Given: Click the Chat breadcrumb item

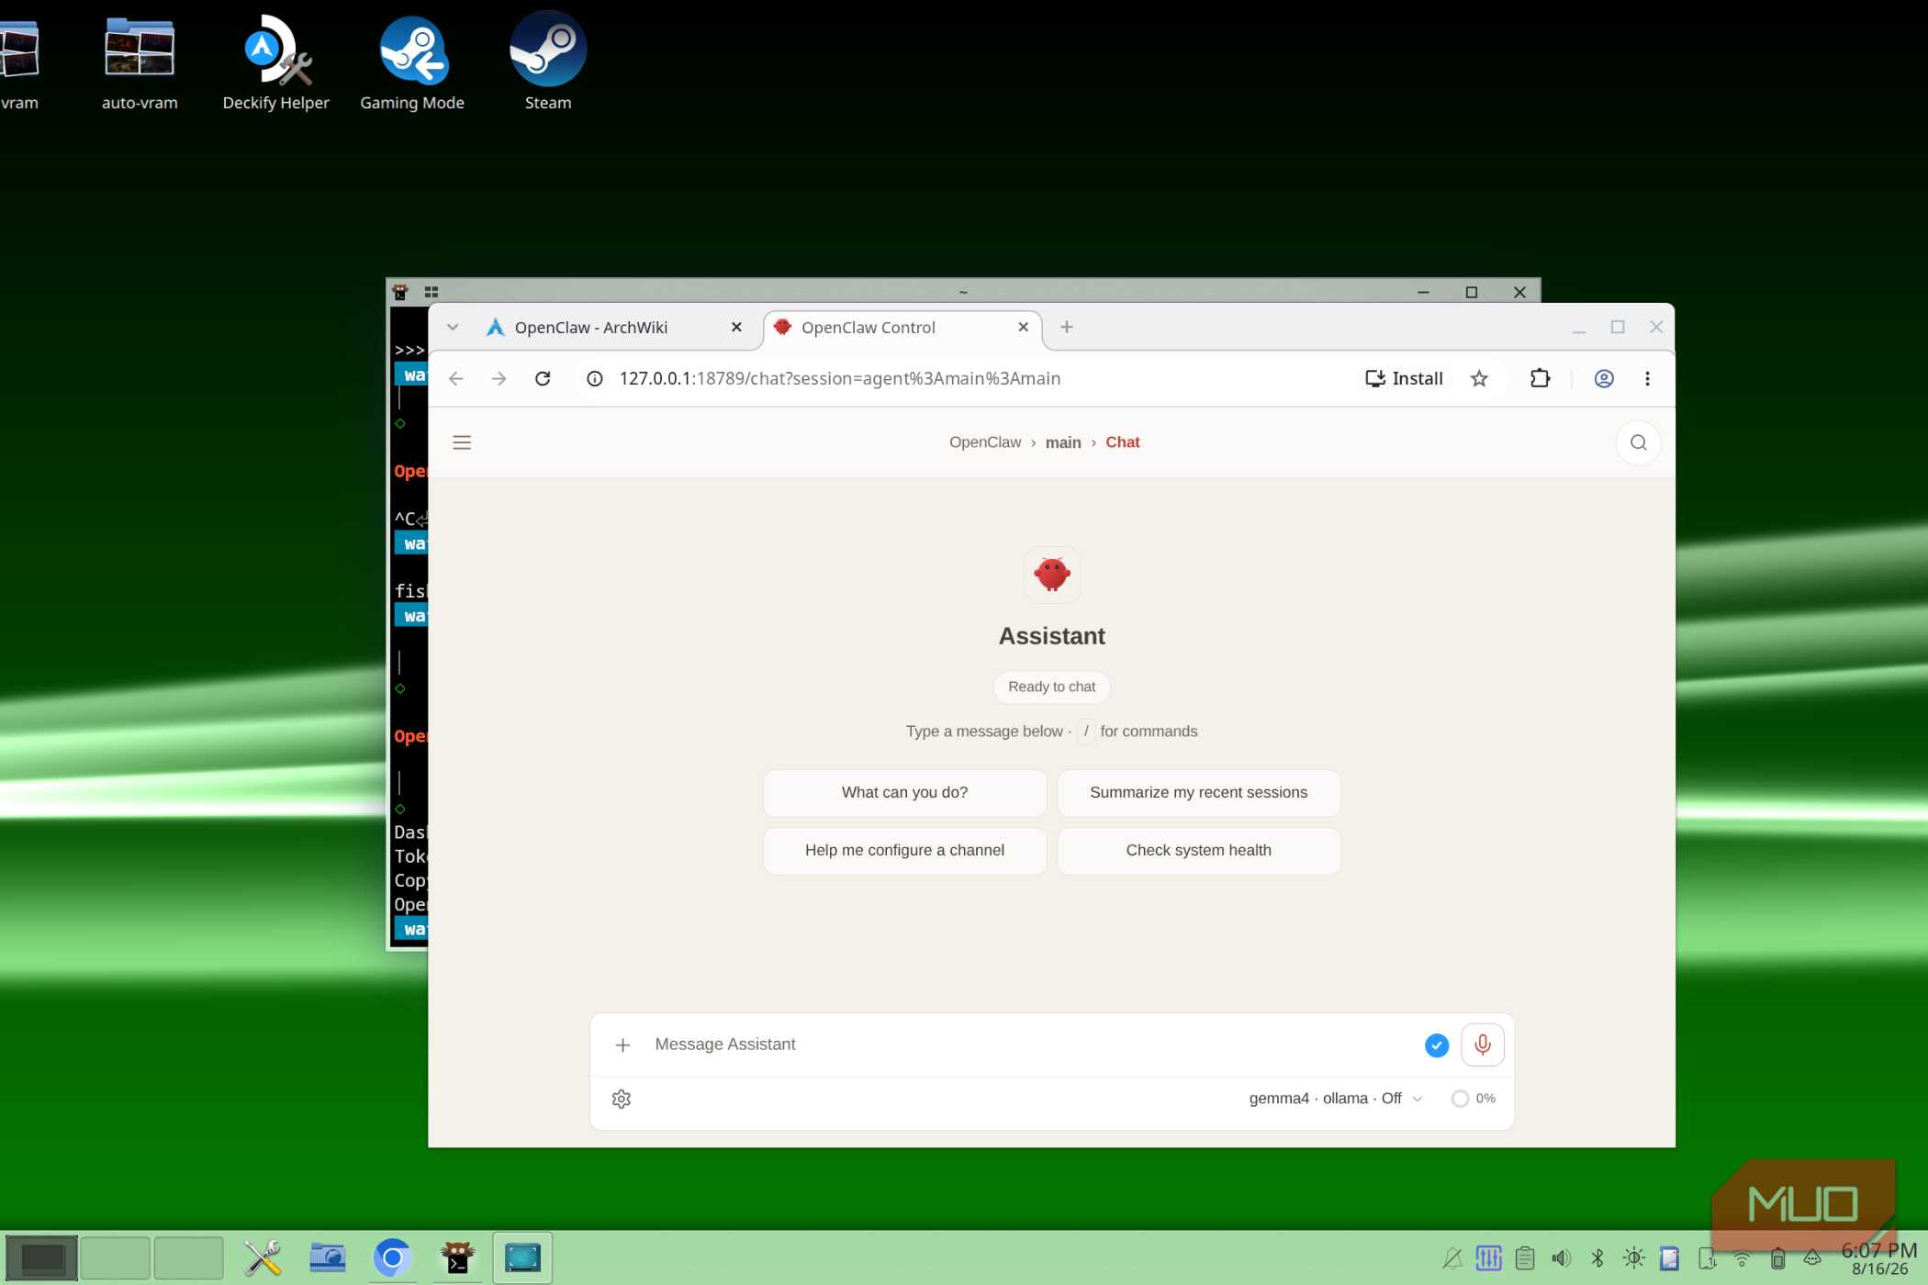Looking at the screenshot, I should pos(1123,442).
